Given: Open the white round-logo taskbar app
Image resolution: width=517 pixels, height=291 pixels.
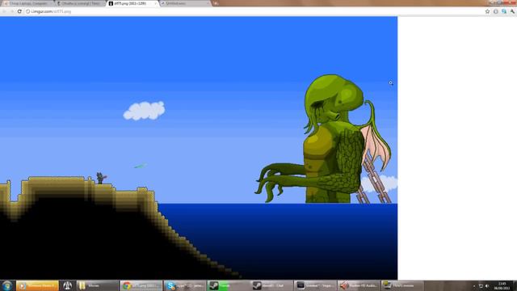Looking at the screenshot, I should (68, 285).
